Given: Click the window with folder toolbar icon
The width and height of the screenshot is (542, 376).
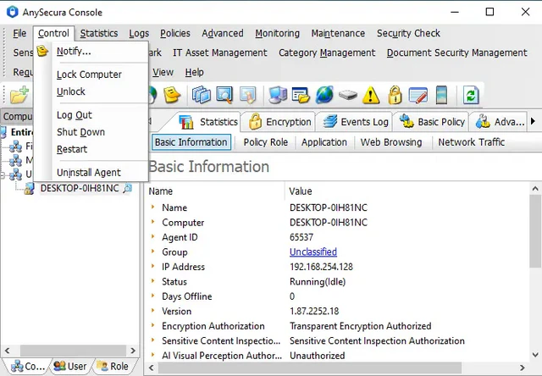Looking at the screenshot, I should 301,95.
